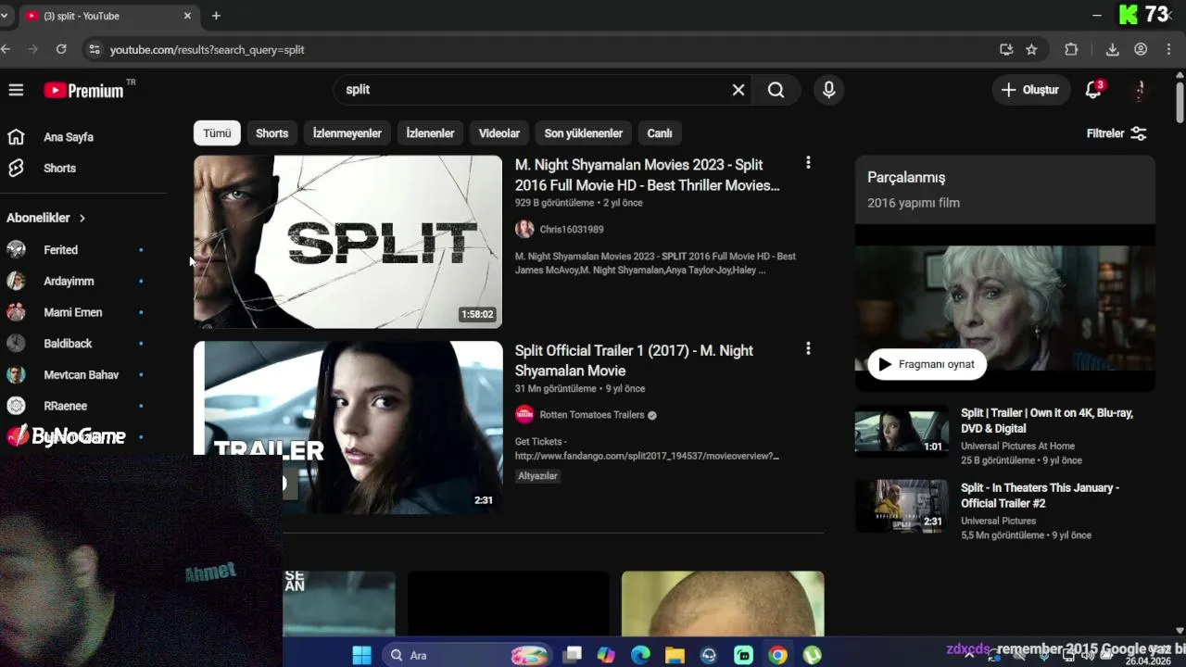This screenshot has width=1186, height=667.
Task: Open the Trailer #2 side thumbnail
Action: pyautogui.click(x=902, y=506)
